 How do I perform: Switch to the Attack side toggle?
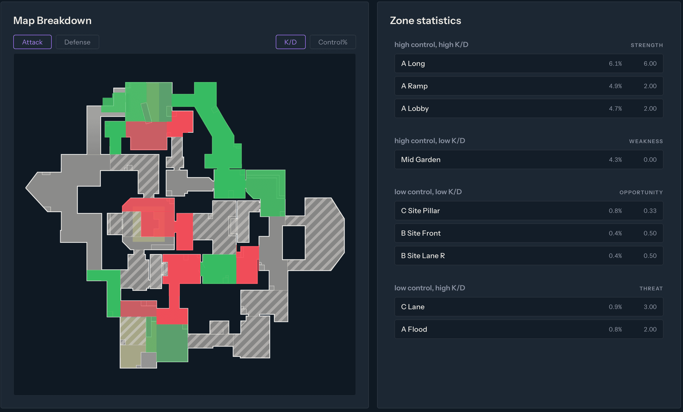pyautogui.click(x=32, y=42)
